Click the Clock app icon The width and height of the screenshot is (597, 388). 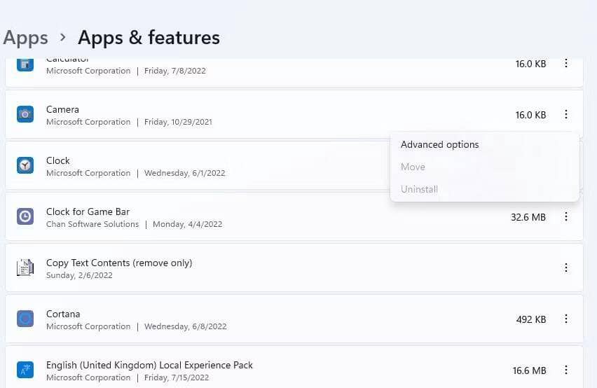pyautogui.click(x=25, y=165)
